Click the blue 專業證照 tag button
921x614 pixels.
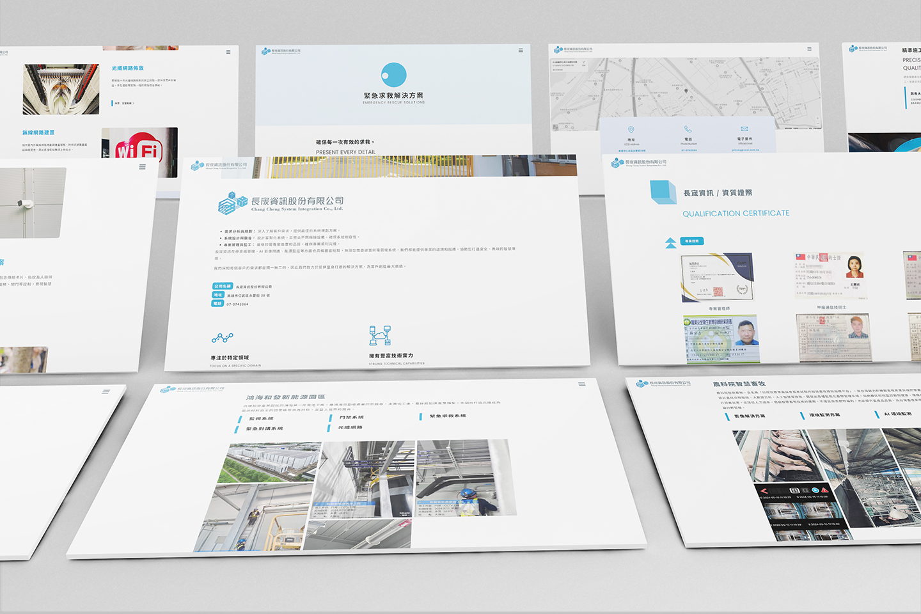692,241
